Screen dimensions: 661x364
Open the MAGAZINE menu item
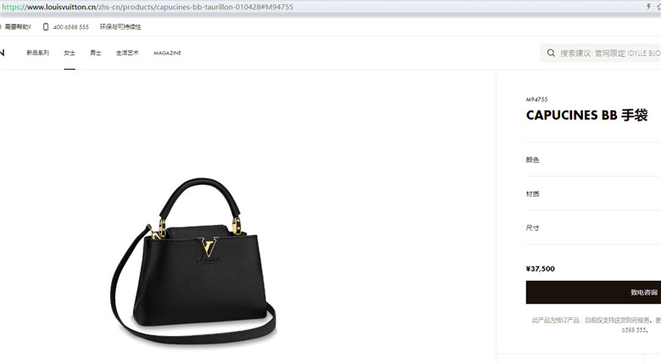[167, 53]
